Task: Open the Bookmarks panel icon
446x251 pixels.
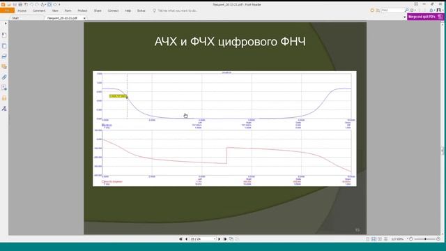Action: [4, 36]
